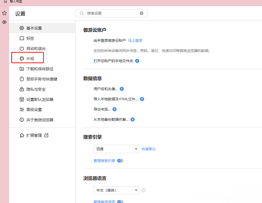Viewport: 262px width, 203px height.
Task: Click 打开您账户的本地文件夹 text
Action: pyautogui.click(x=113, y=61)
